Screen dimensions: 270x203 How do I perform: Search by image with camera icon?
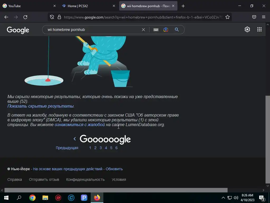pyautogui.click(x=166, y=30)
